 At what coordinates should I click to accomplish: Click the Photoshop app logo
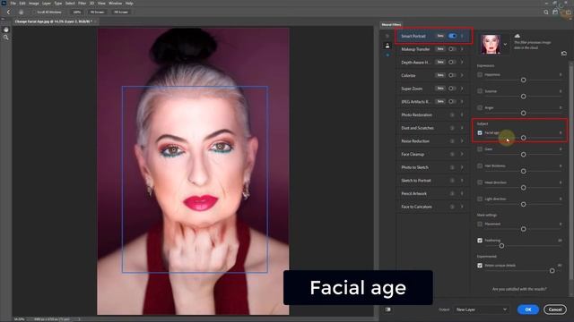pos(4,3)
